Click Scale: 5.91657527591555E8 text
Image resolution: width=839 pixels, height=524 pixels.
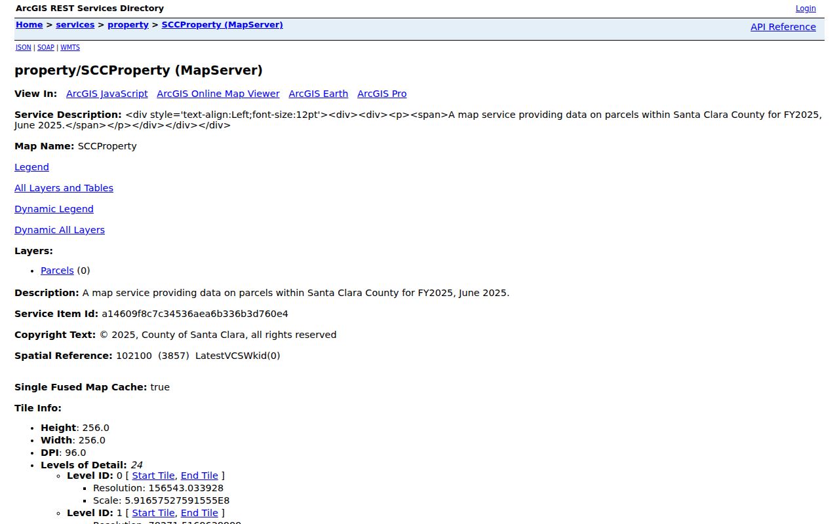(x=161, y=500)
